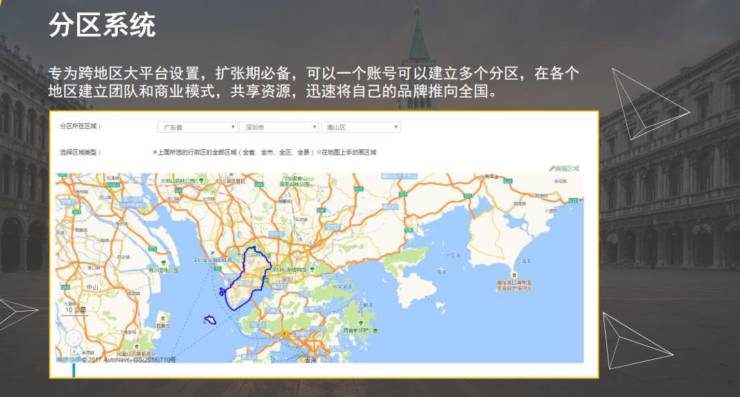Click the 淇澳岛 island marker icon
Image resolution: width=740 pixels, height=397 pixels.
(x=163, y=319)
